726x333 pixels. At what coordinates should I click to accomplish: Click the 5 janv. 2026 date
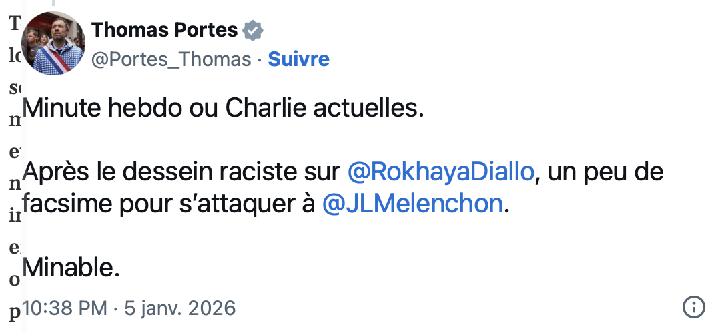tap(179, 308)
